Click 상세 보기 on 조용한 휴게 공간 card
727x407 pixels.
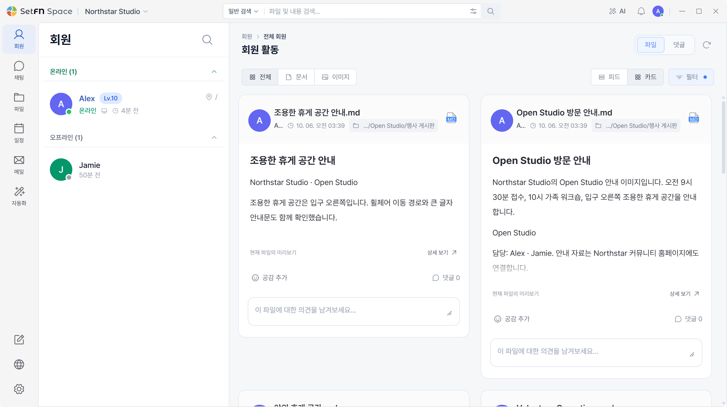coord(442,252)
